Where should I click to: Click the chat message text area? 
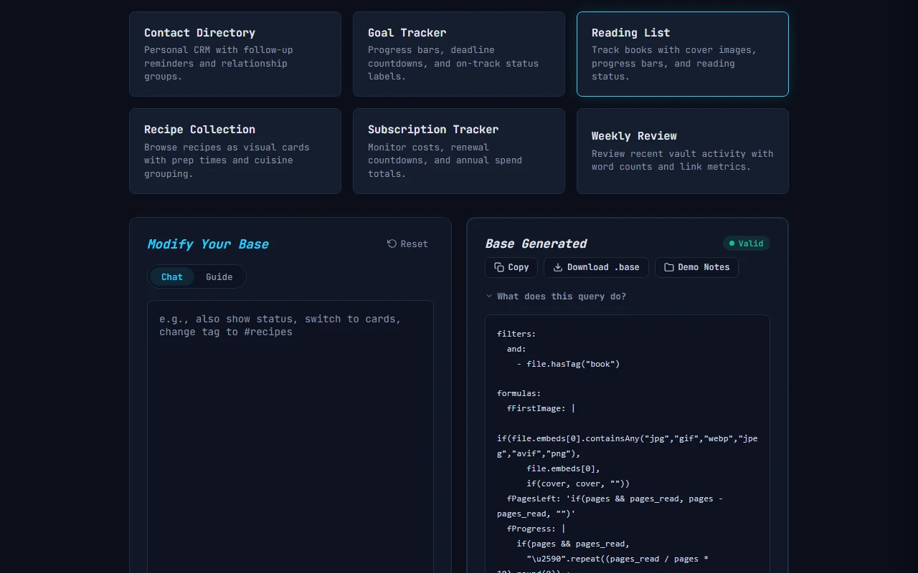pyautogui.click(x=290, y=430)
